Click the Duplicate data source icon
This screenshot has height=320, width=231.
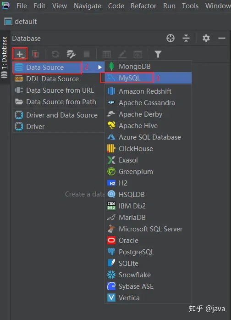(x=35, y=54)
